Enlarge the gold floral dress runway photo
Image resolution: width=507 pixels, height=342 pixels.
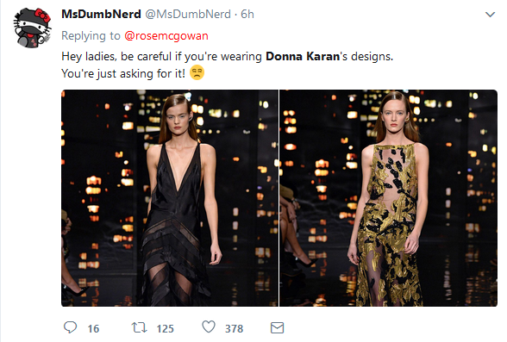click(388, 198)
